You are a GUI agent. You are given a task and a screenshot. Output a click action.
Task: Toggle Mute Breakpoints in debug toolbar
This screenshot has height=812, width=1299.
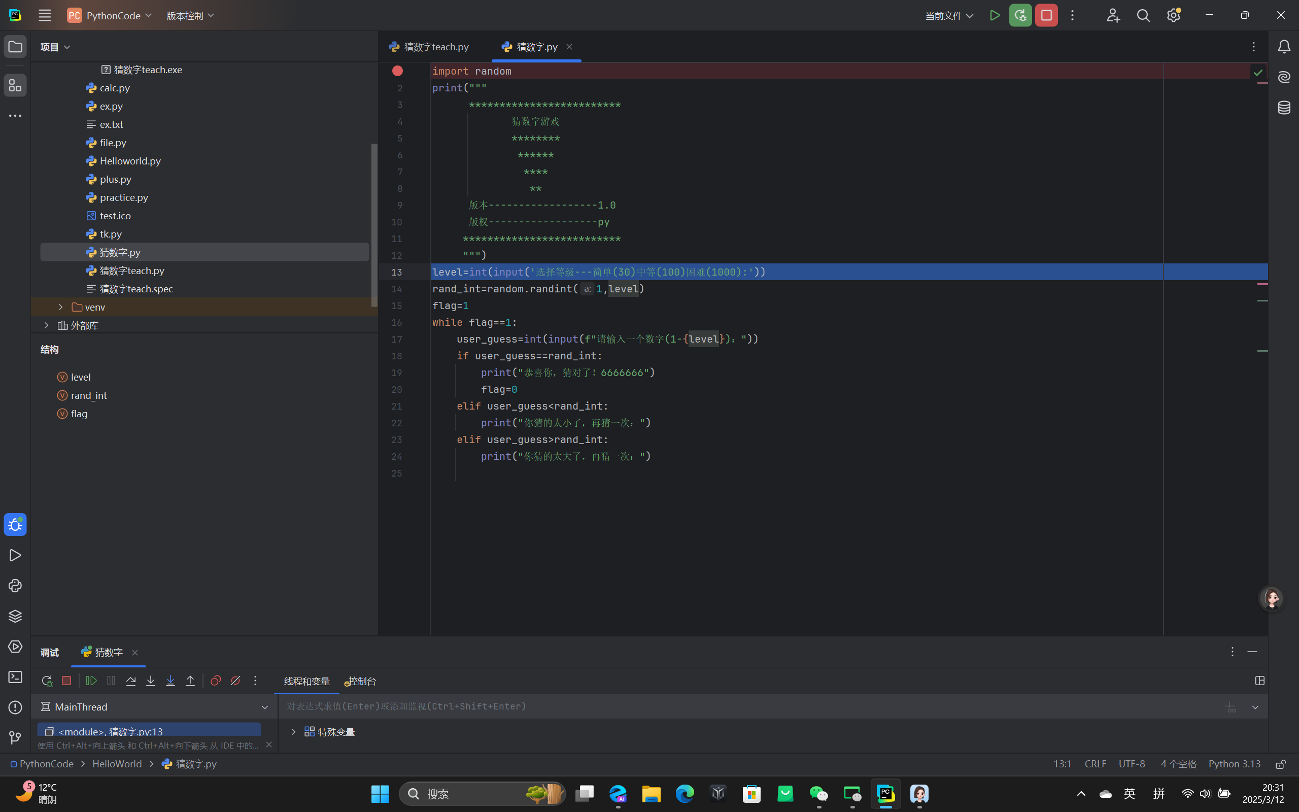pos(235,681)
